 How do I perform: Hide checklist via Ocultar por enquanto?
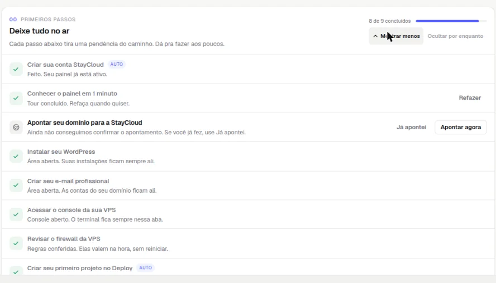coord(455,36)
